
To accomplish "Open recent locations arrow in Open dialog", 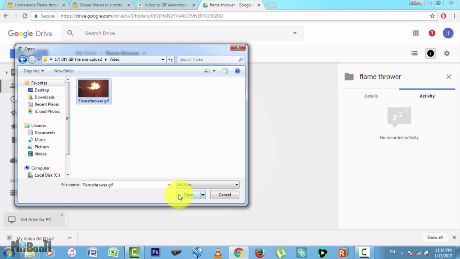I will tap(39, 60).
